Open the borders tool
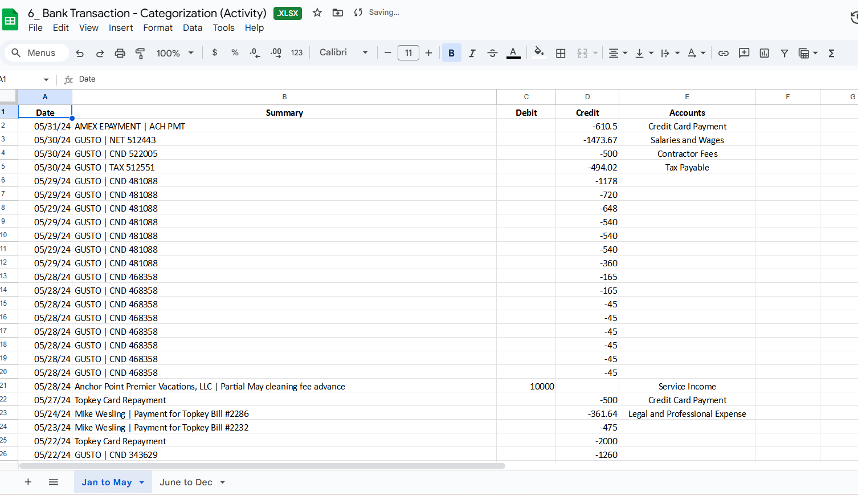The width and height of the screenshot is (858, 495). (561, 53)
